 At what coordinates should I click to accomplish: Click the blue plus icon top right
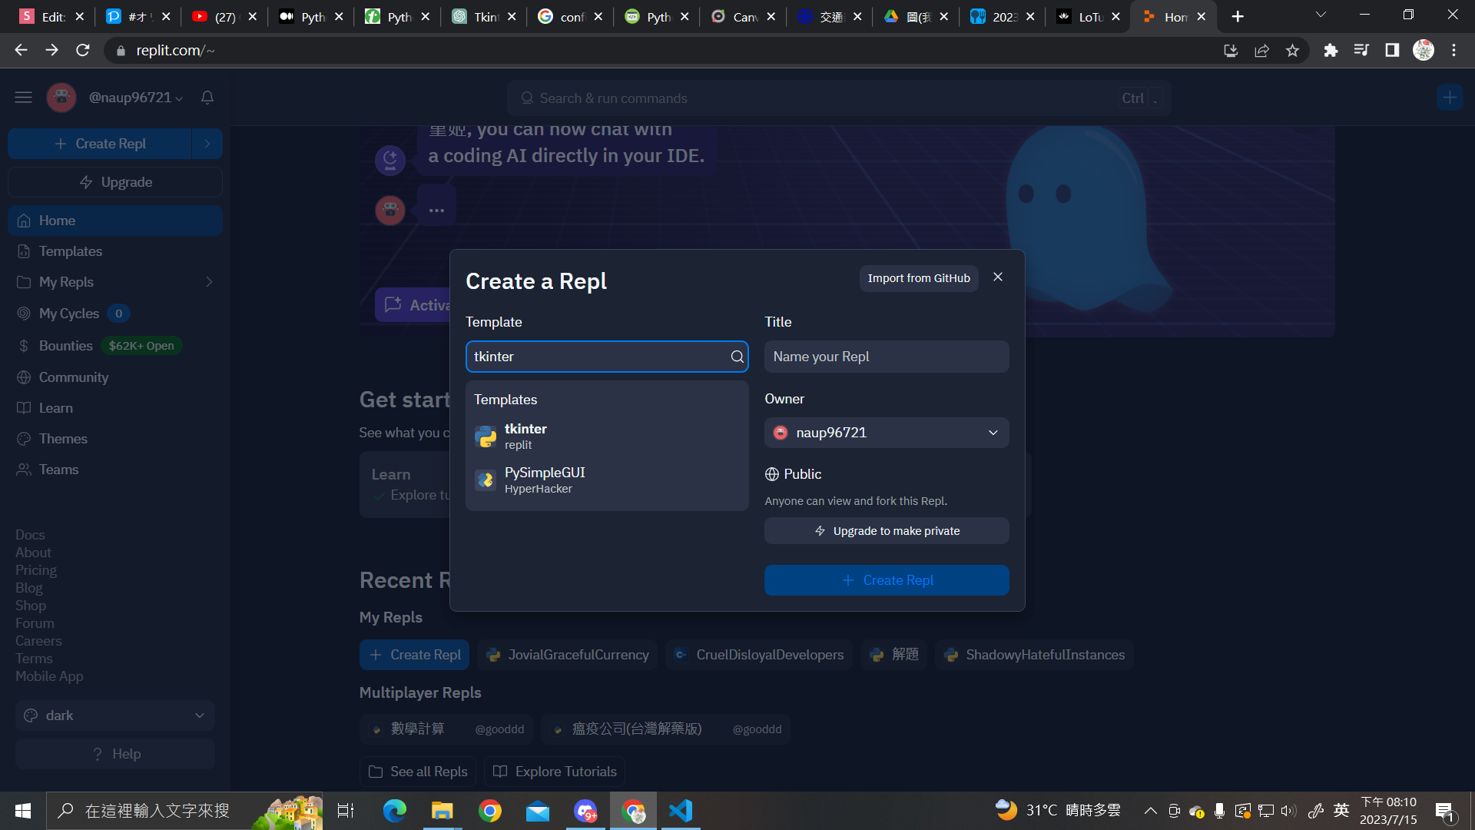pyautogui.click(x=1450, y=98)
